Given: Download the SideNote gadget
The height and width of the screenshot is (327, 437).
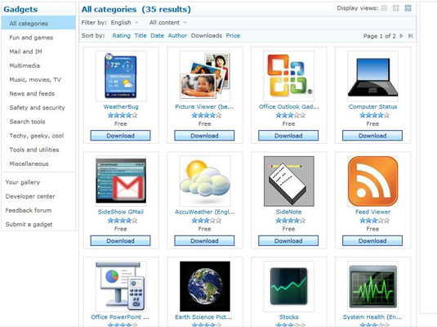Looking at the screenshot, I should tap(288, 241).
